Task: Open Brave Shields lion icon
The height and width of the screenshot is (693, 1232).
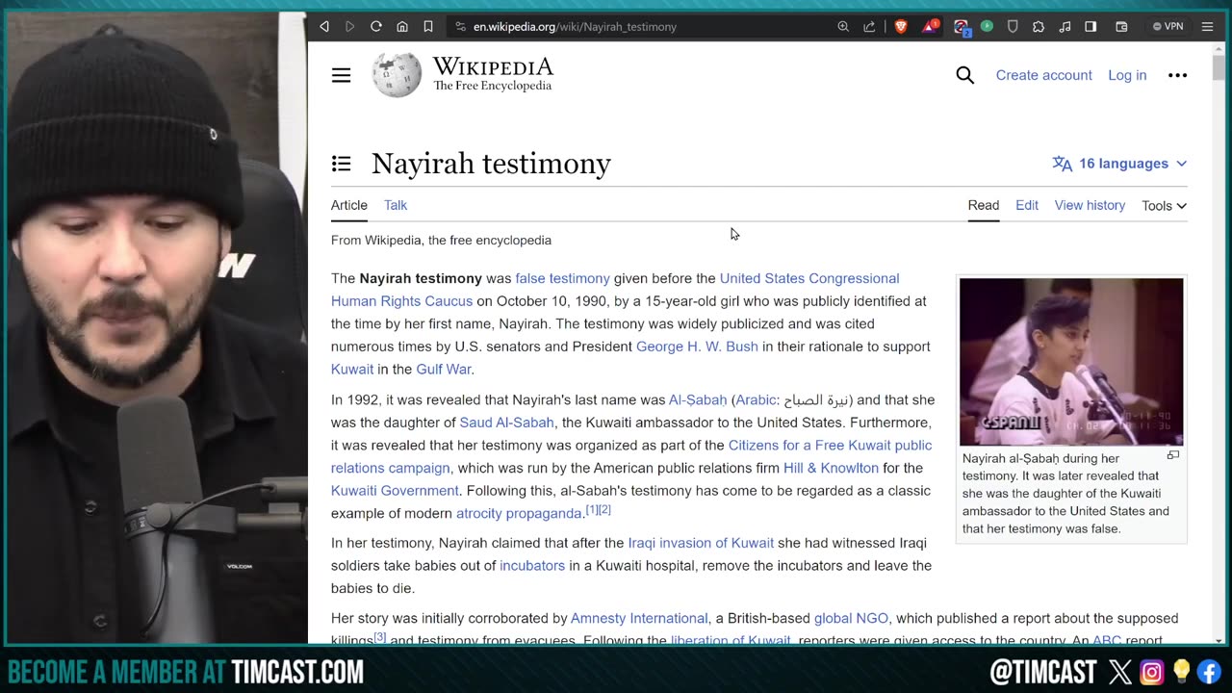Action: tap(901, 27)
